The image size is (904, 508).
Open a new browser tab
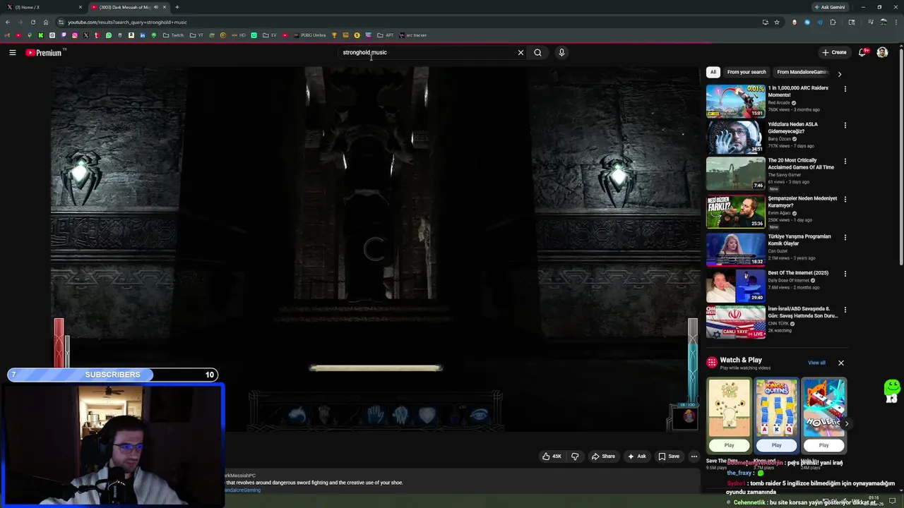177,7
